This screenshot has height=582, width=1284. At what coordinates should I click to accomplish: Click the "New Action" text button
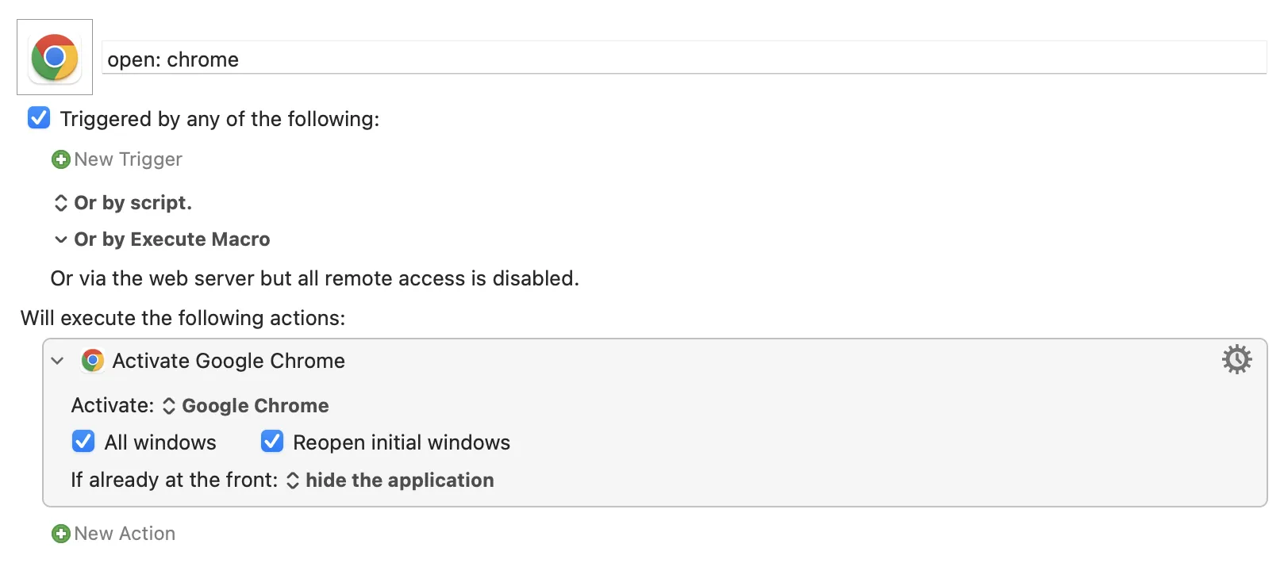pyautogui.click(x=125, y=534)
